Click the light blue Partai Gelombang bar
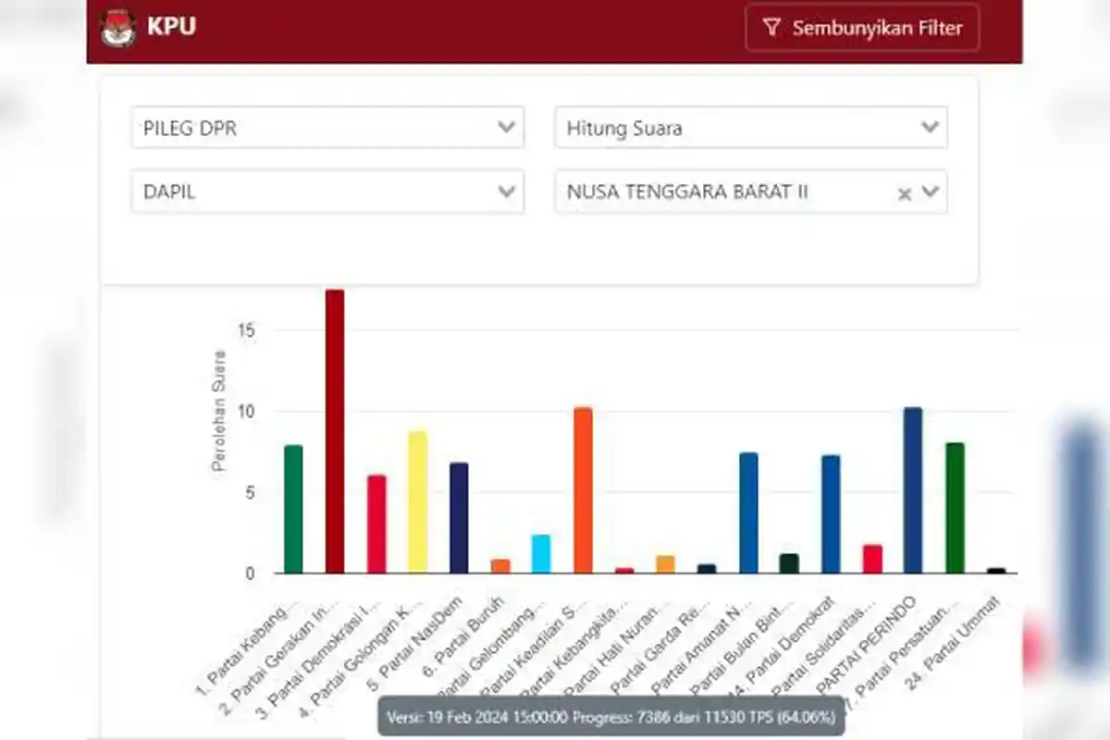This screenshot has width=1110, height=740. pos(541,553)
